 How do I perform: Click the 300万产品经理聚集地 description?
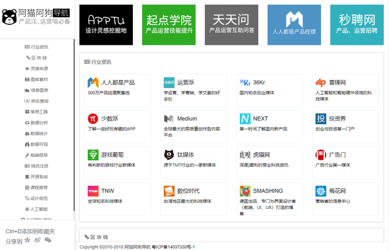[x=109, y=93]
